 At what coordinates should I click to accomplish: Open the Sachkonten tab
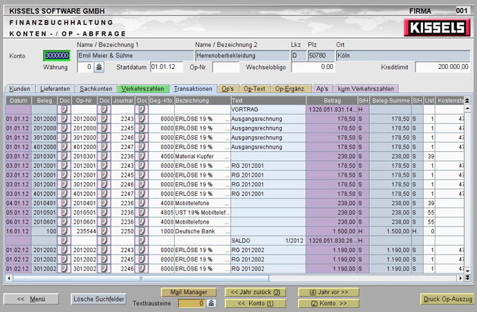(x=96, y=89)
